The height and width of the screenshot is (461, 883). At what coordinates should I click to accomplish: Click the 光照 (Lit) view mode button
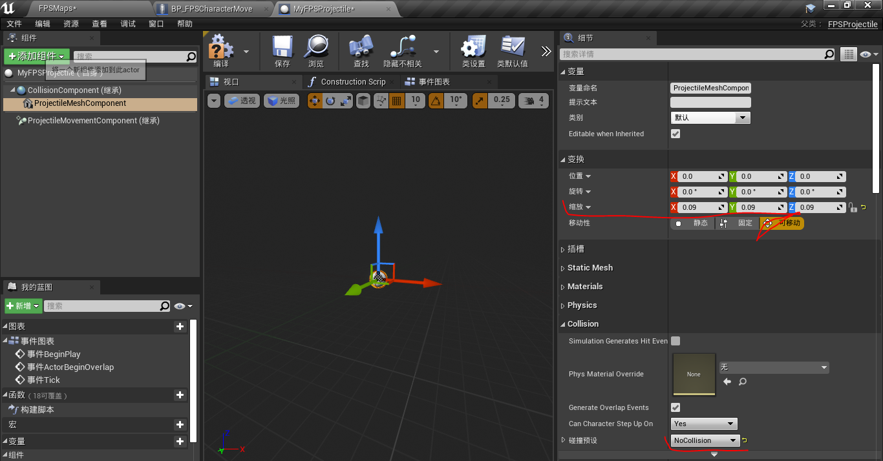[281, 100]
